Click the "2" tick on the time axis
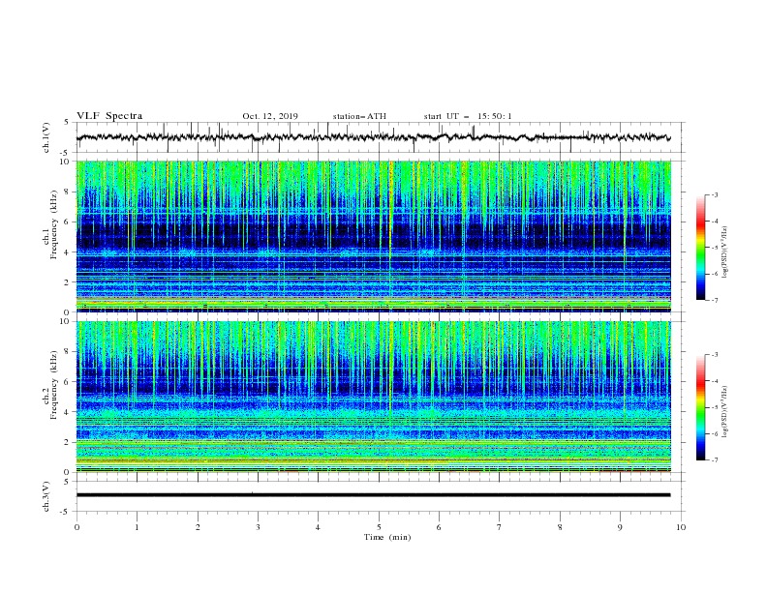Screen dimensions: 767x592 [x=198, y=527]
